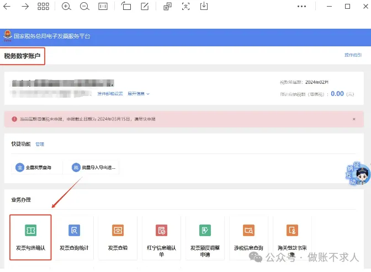Open the thumbnail grid view
The image size is (371, 272).
[x=43, y=7]
